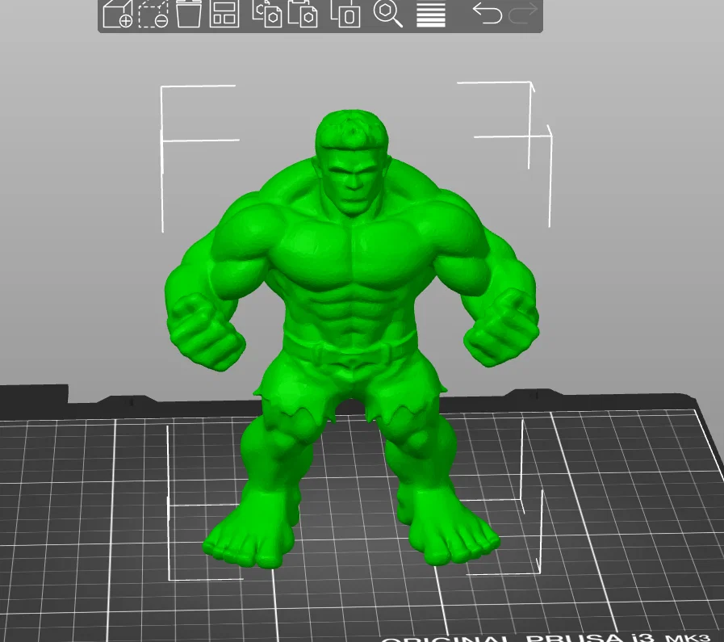
Task: Click the Arrange objects icon
Action: 224,14
